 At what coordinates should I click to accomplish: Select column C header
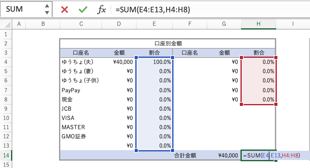coord(81,24)
